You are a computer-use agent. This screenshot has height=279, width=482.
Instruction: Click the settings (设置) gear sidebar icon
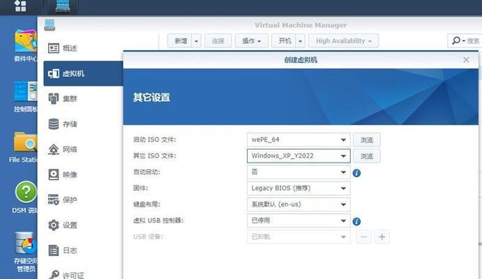click(x=54, y=225)
